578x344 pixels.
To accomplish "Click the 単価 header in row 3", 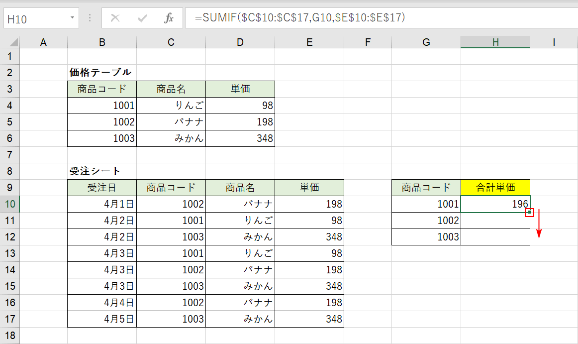I will tap(240, 89).
